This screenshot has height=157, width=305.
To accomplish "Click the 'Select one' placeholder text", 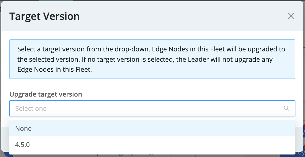I will coord(31,109).
